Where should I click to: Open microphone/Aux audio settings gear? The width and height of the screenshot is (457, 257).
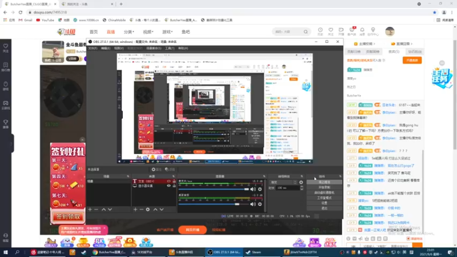(260, 190)
